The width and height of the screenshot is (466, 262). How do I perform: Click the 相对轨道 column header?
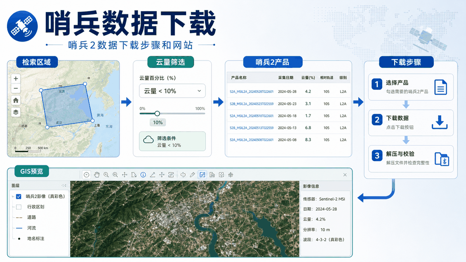point(327,78)
